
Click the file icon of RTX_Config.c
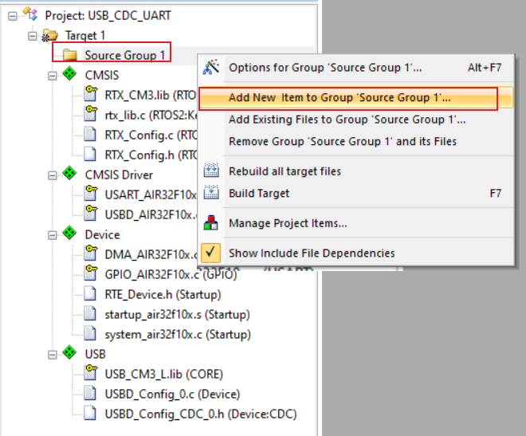pos(90,135)
